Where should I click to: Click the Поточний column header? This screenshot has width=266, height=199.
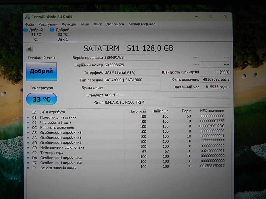[x=137, y=111]
